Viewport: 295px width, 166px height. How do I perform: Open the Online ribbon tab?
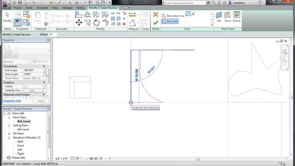[80, 8]
